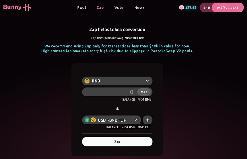The width and height of the screenshot is (247, 159).
Task: Click the white Zap button
Action: pos(117,142)
